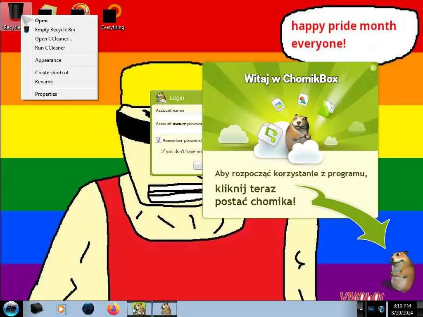
Task: Launch Firefox from the taskbar
Action: click(x=114, y=309)
